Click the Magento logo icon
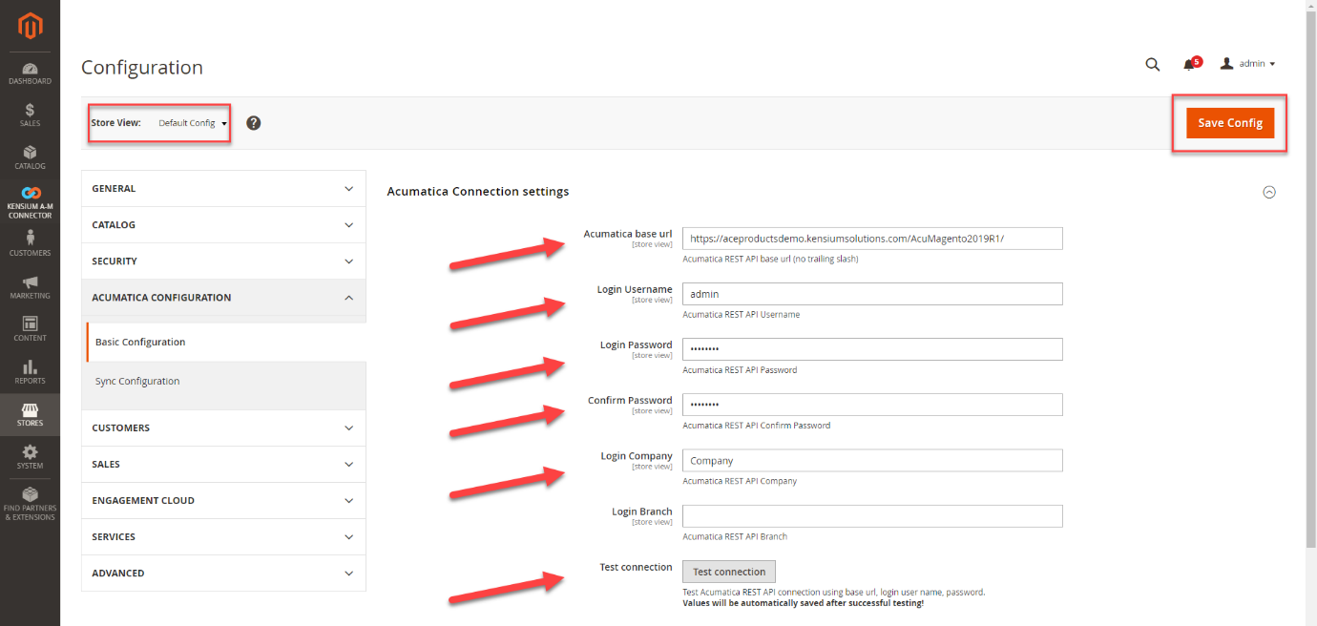 coord(31,26)
